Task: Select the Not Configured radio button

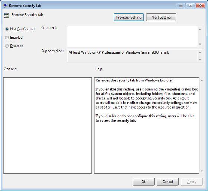Action: click(7, 29)
